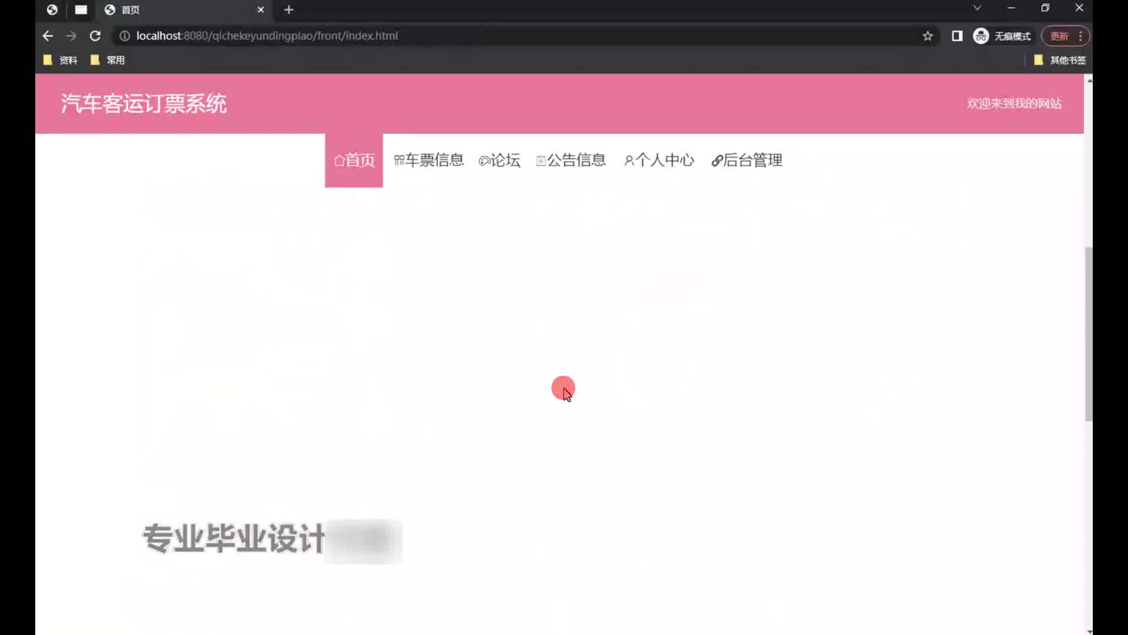View site information icon in address bar
Screen dimensions: 1128x635
point(125,36)
